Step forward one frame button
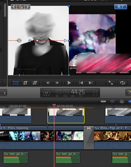The image size is (131, 167). coord(57,83)
